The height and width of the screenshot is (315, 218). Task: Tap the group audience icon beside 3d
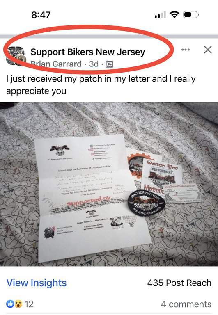tap(109, 64)
